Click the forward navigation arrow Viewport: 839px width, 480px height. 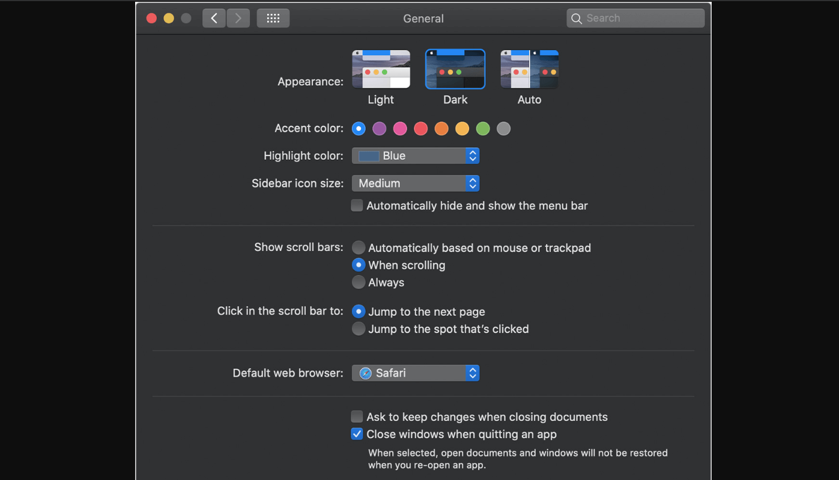click(x=238, y=18)
